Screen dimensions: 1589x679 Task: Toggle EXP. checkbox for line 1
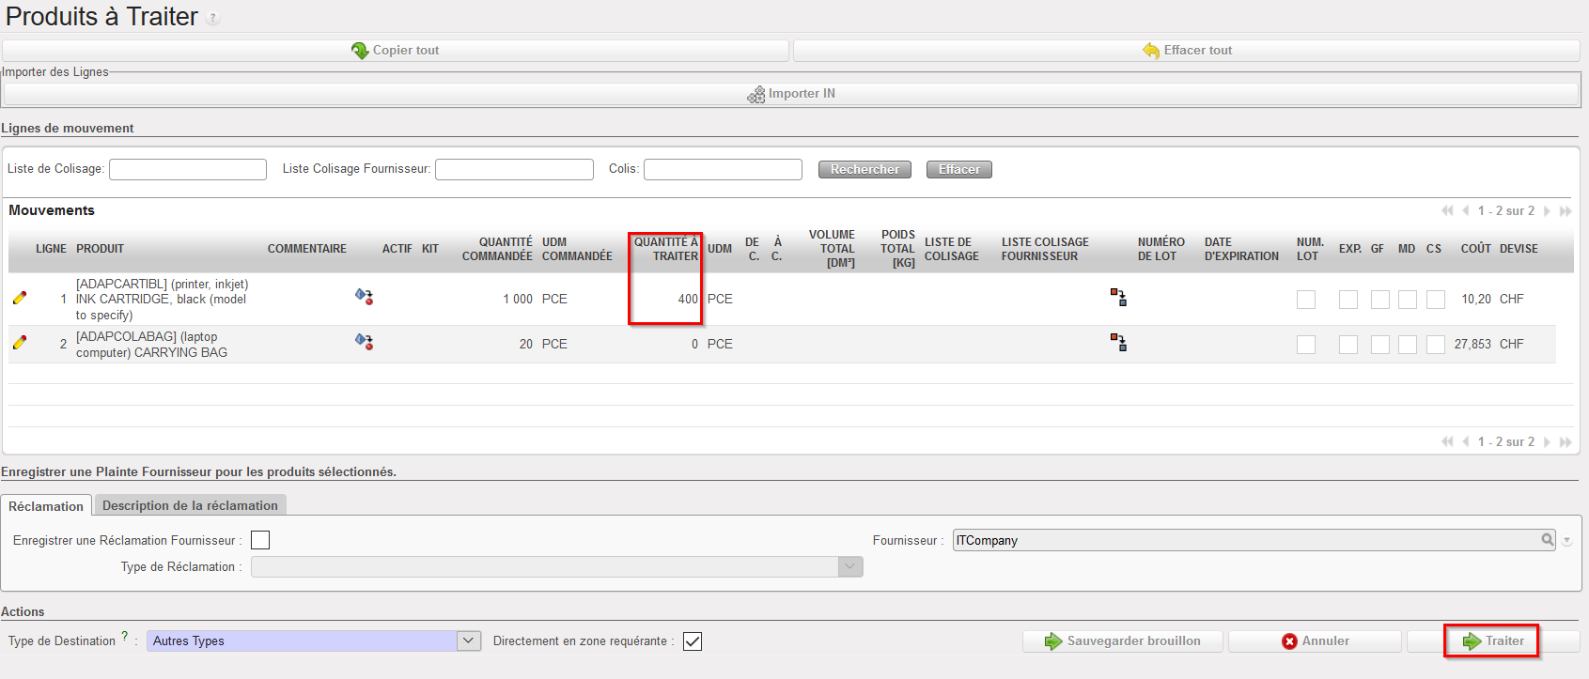pyautogui.click(x=1348, y=300)
